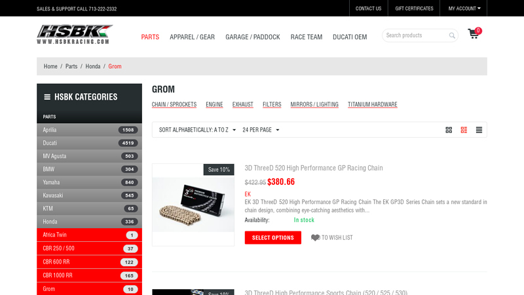Click the HSBK Racing logo
Viewport: 524px width, 295px height.
pyautogui.click(x=75, y=35)
